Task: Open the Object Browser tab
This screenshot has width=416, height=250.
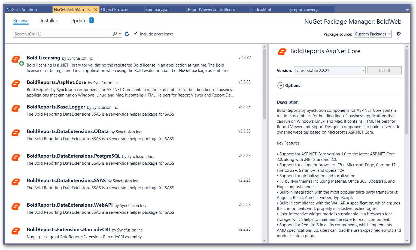Action: click(122, 10)
